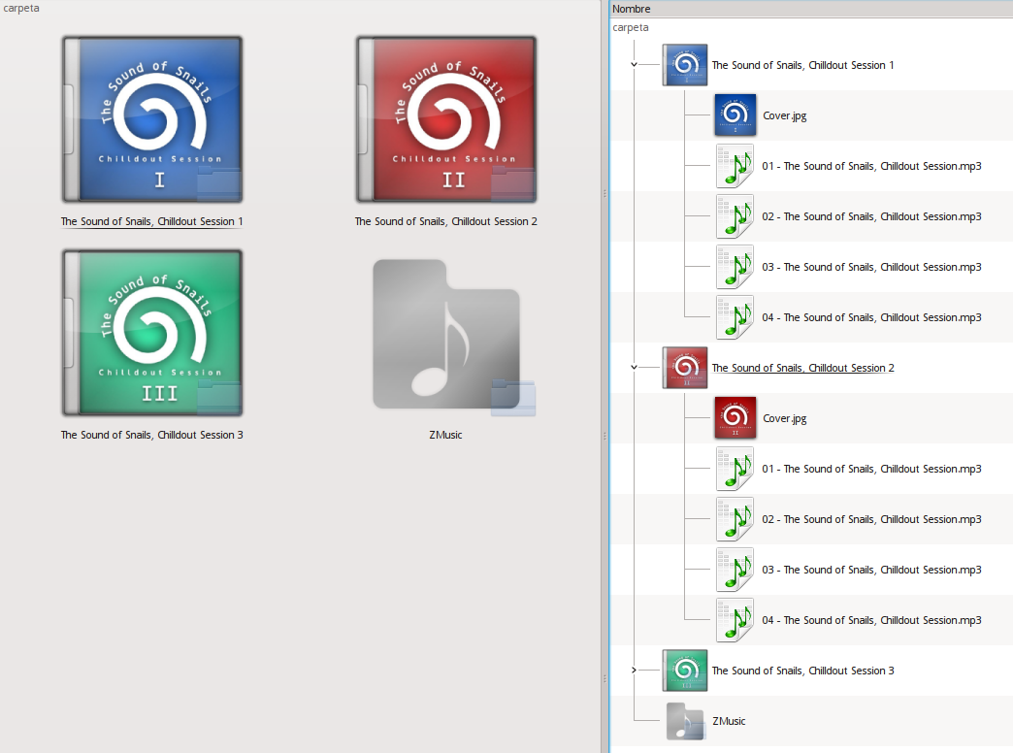
Task: Collapse the Chilldout Session 2 tree node
Action: [634, 367]
